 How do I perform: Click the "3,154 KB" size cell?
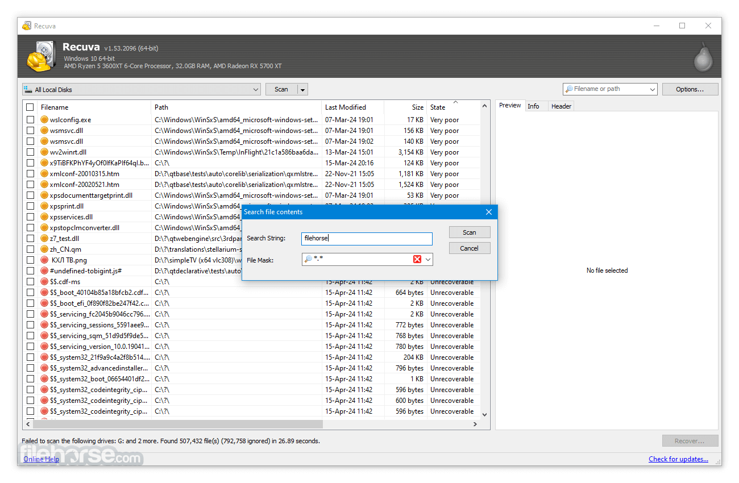click(410, 152)
